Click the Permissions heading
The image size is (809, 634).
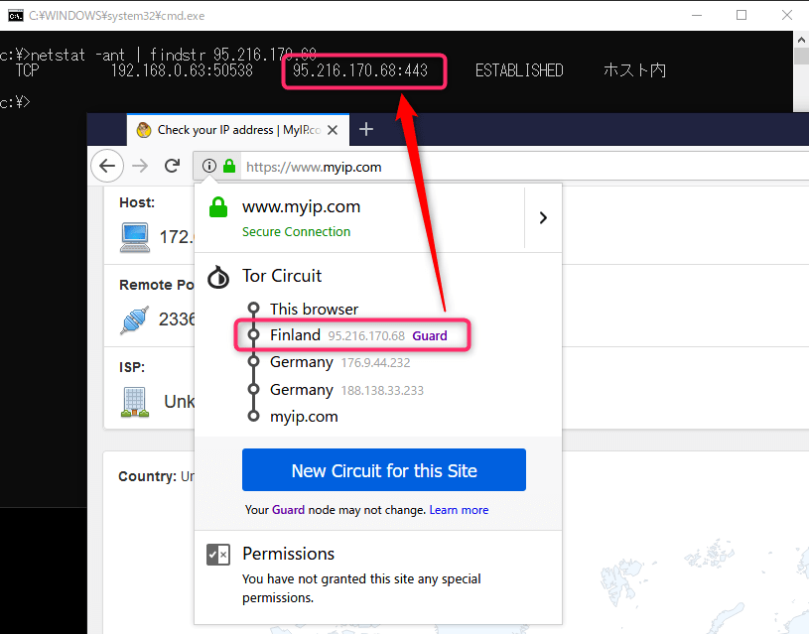click(x=289, y=554)
